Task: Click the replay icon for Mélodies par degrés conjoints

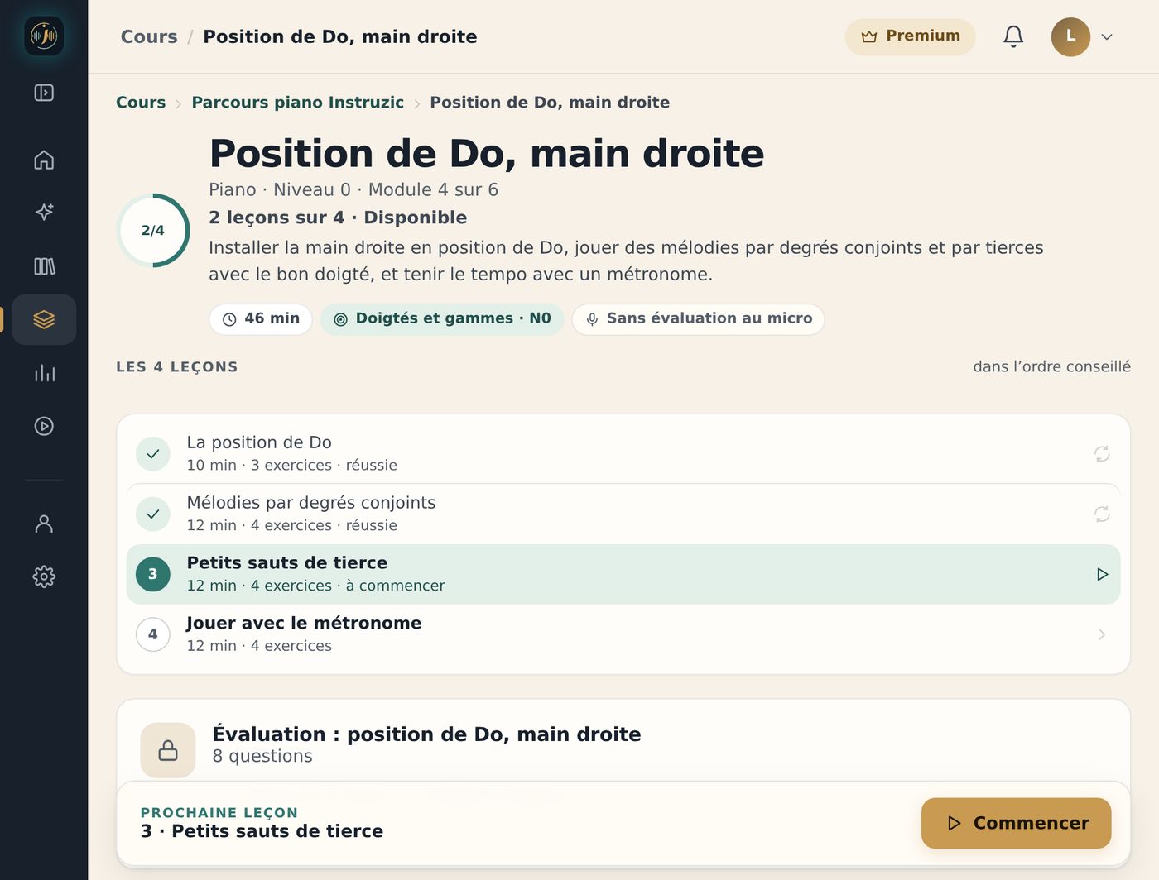Action: [1102, 514]
